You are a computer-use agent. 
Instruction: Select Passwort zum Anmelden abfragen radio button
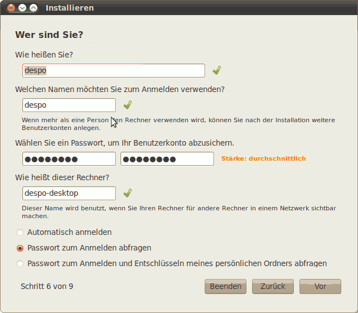tap(20, 248)
